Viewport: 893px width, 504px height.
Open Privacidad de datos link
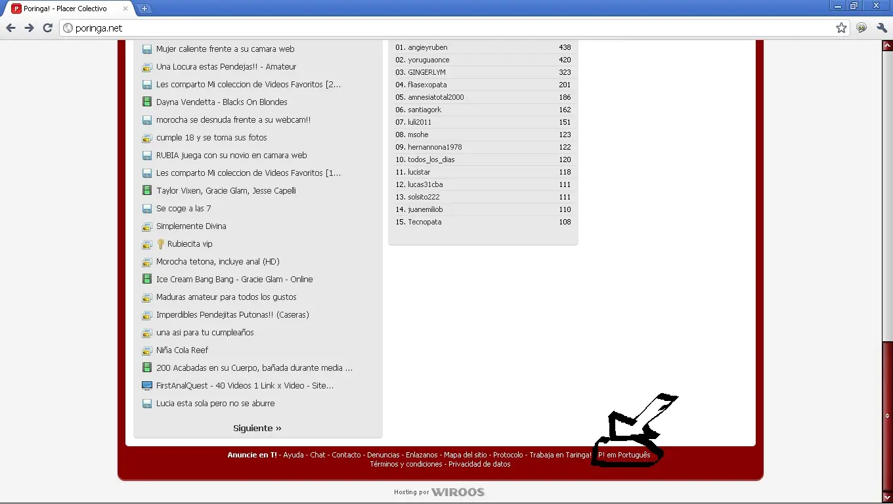tap(479, 464)
